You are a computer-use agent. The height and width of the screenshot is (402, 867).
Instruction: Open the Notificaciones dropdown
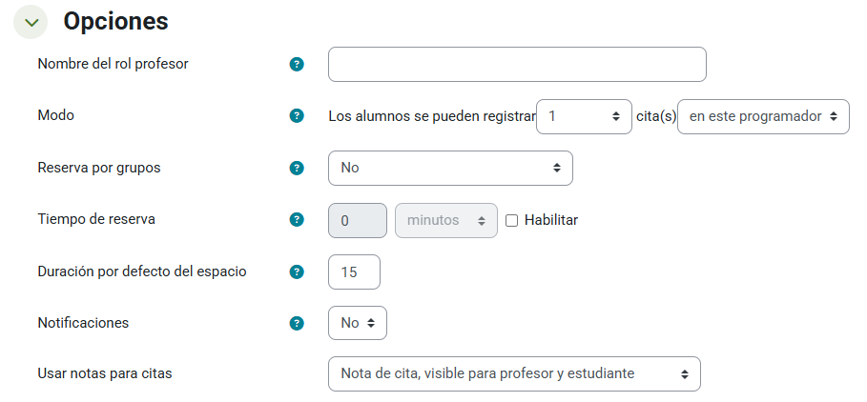(x=357, y=323)
